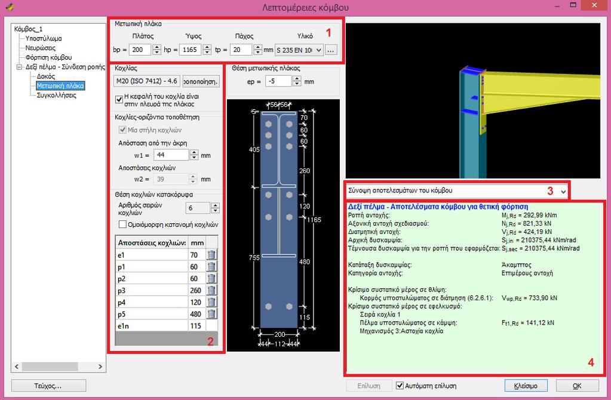This screenshot has height=400, width=611.
Task: Adjust the ep position spinner
Action: point(297,81)
